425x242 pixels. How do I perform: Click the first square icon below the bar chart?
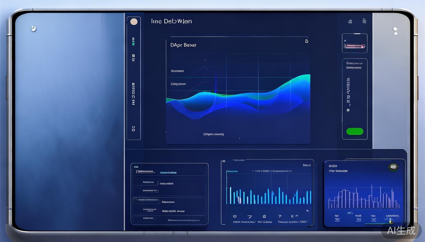click(x=235, y=216)
